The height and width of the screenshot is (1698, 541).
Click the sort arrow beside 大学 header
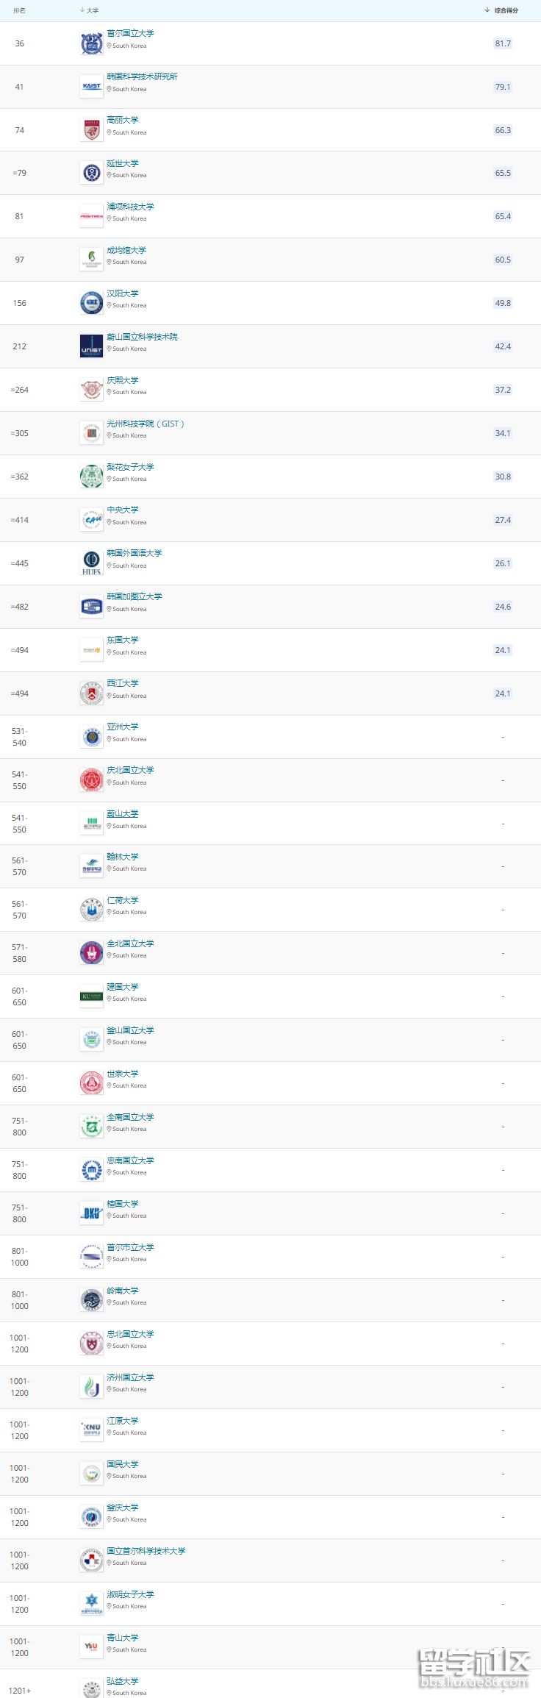coord(80,10)
